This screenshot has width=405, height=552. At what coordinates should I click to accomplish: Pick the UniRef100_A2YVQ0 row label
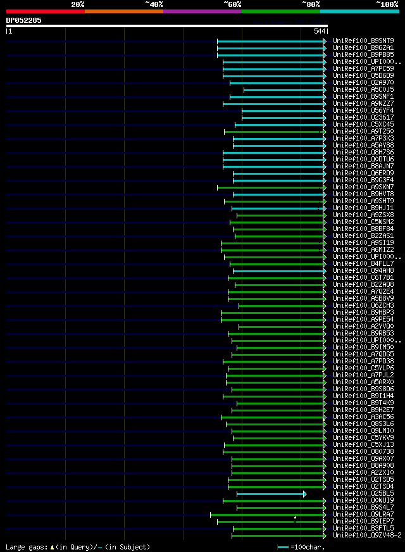tap(363, 327)
